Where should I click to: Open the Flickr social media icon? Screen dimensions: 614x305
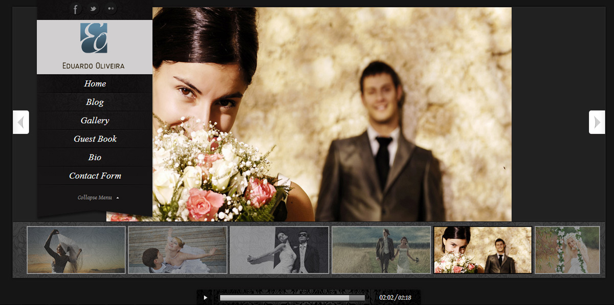pos(111,8)
